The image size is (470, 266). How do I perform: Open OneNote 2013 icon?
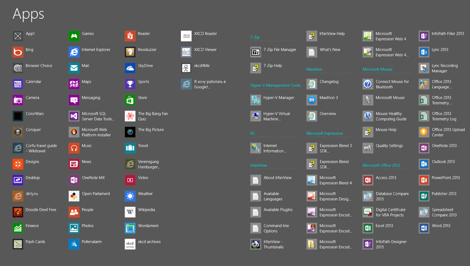click(x=424, y=148)
